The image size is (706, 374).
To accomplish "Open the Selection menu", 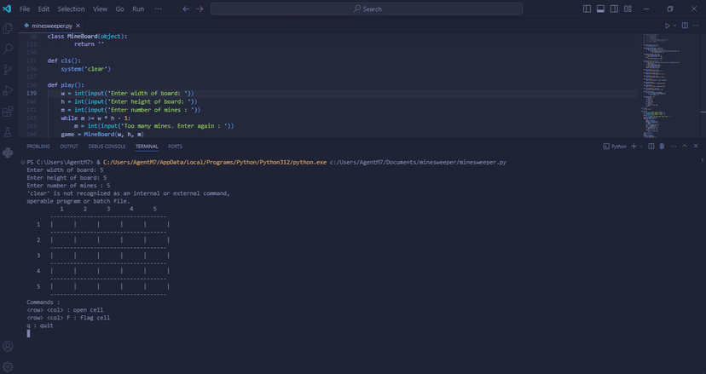I will click(x=71, y=9).
